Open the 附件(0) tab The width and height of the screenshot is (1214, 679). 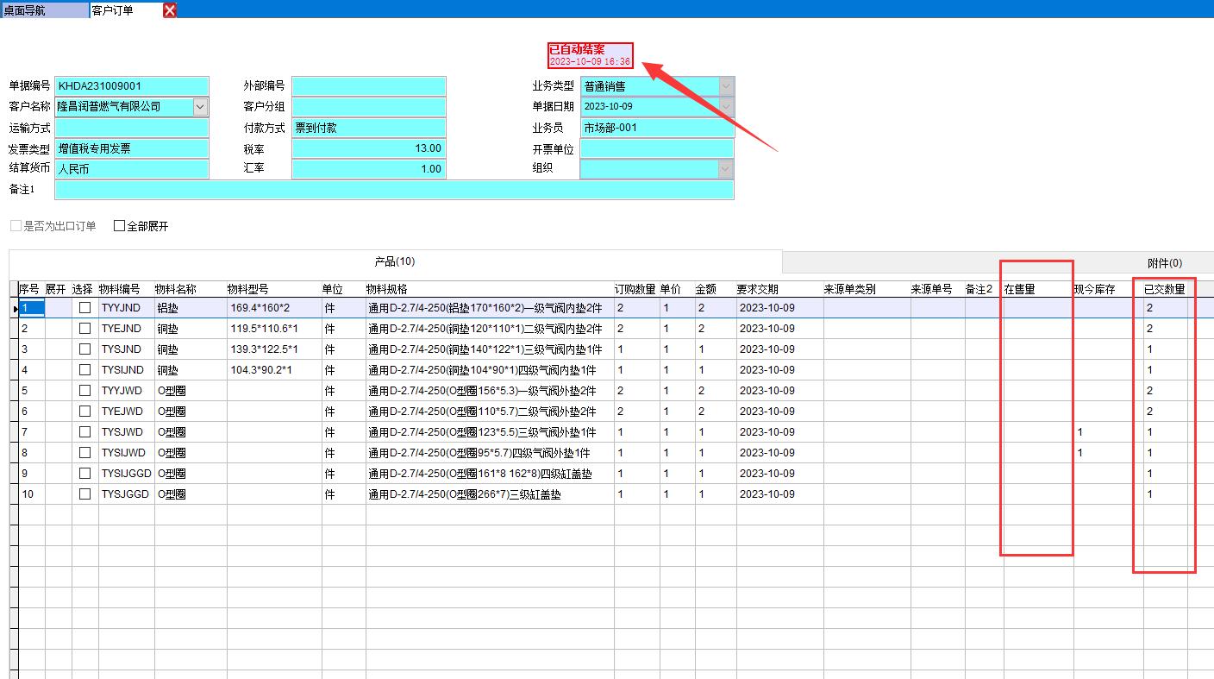coord(1164,263)
